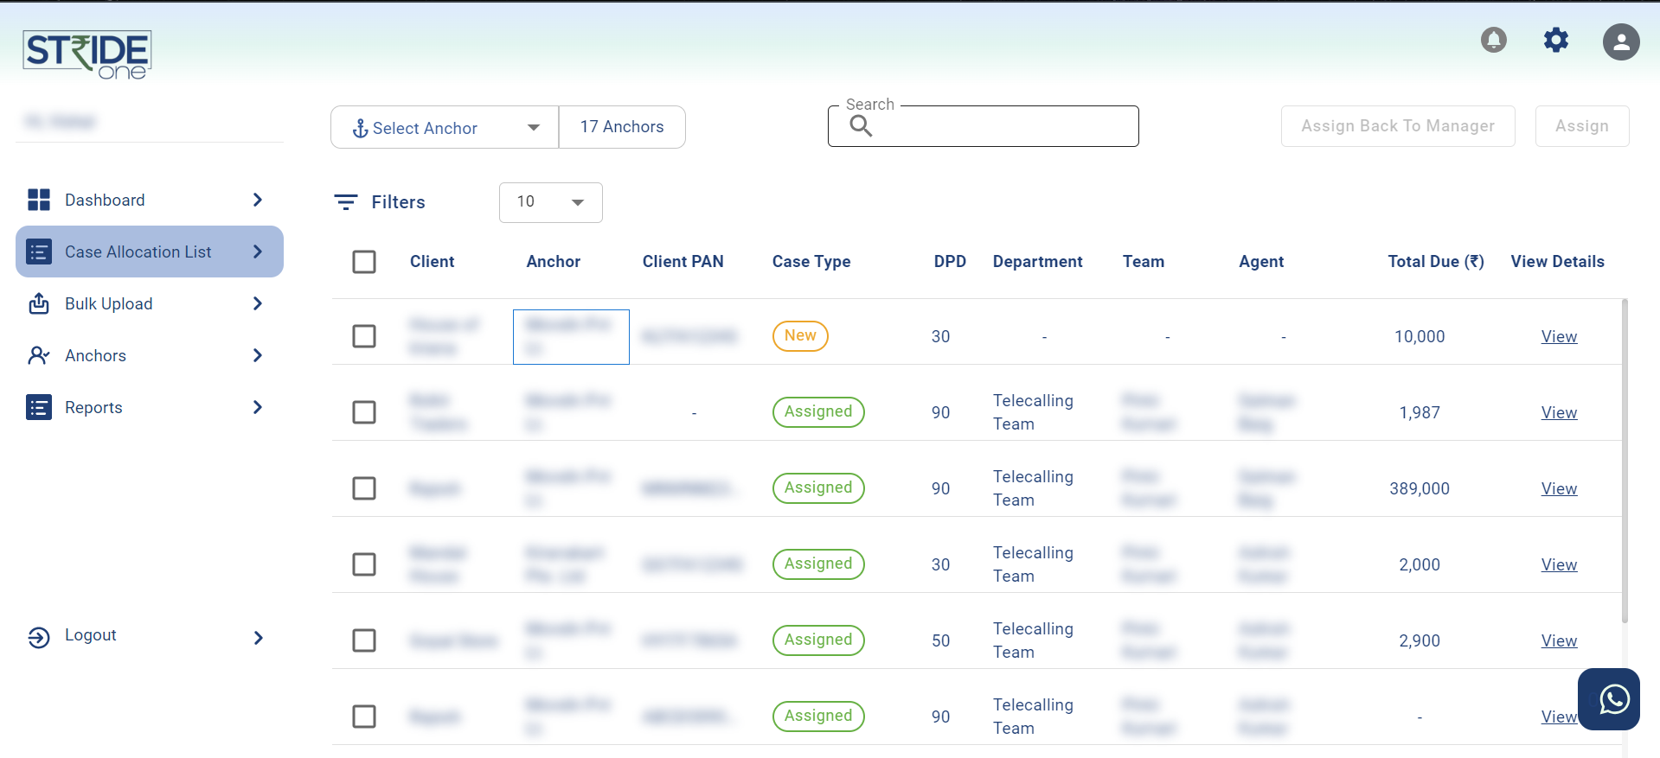This screenshot has height=758, width=1660.
Task: Open Bulk Upload in sidebar
Action: [x=150, y=303]
